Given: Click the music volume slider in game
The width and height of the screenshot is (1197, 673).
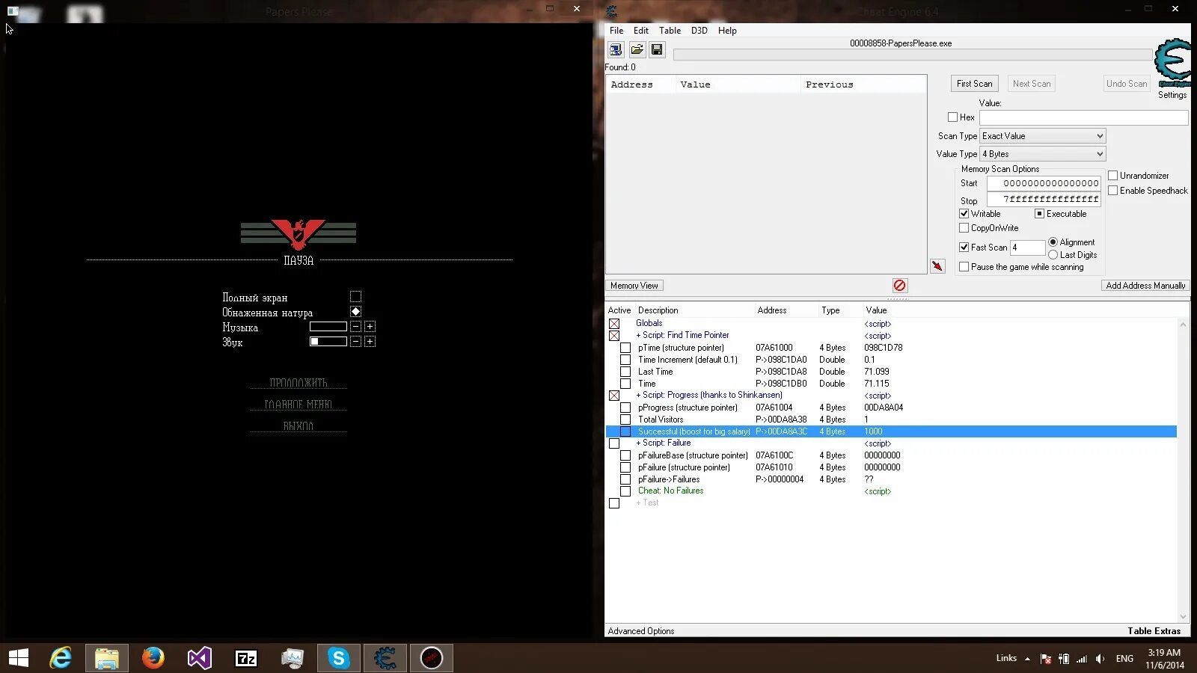Looking at the screenshot, I should 328,327.
